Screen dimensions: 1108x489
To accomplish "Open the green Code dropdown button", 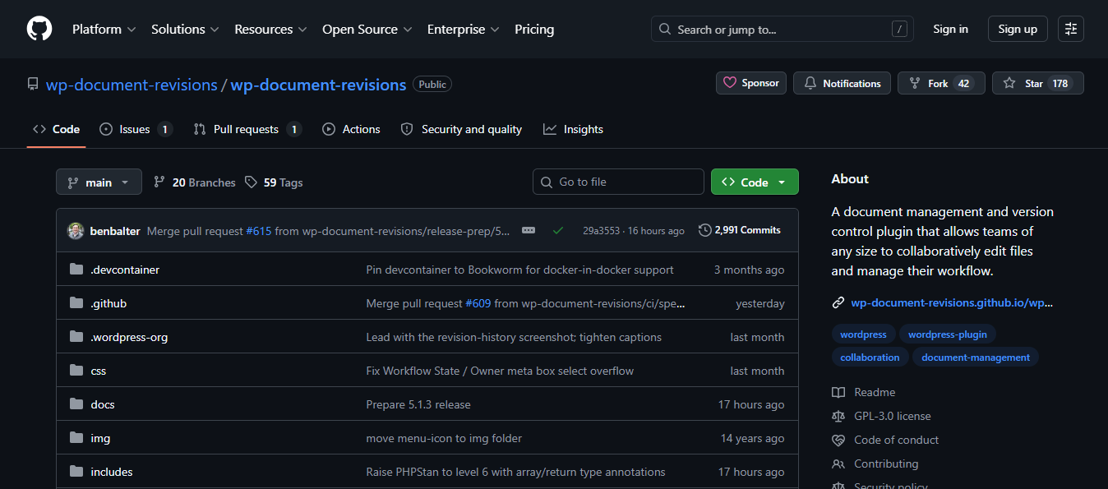I will (x=755, y=182).
